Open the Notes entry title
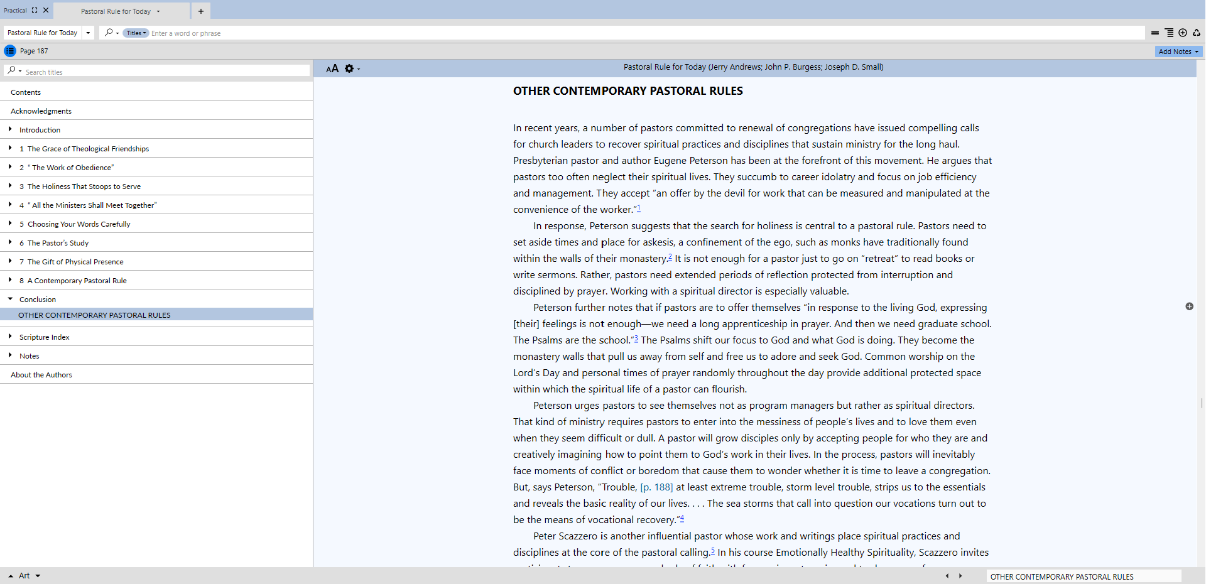Image resolution: width=1206 pixels, height=584 pixels. (29, 356)
